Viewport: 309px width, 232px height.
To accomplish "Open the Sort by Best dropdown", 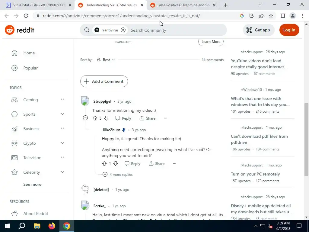I will [x=106, y=60].
